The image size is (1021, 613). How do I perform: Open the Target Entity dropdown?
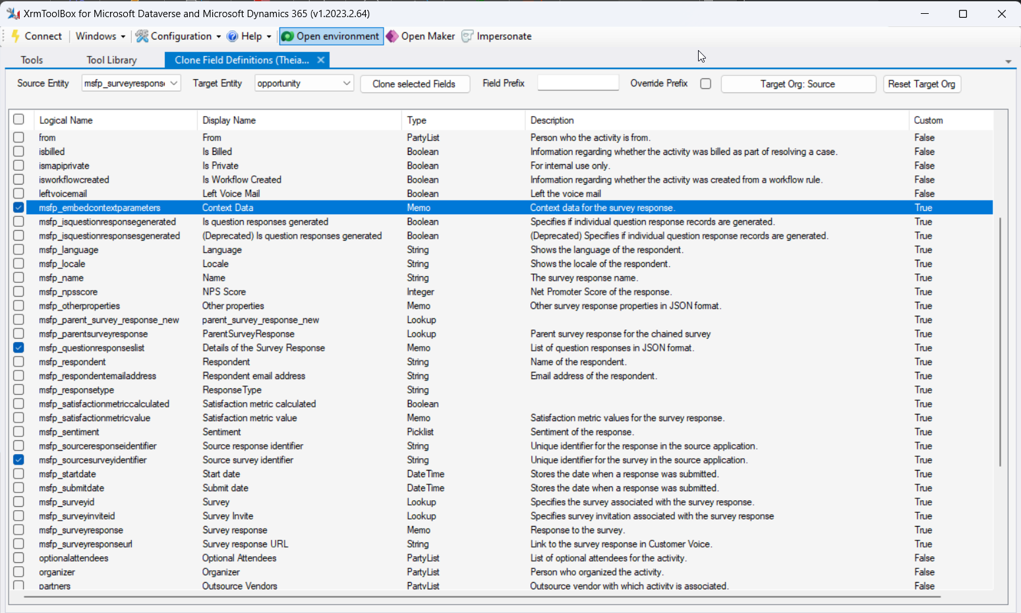(347, 83)
